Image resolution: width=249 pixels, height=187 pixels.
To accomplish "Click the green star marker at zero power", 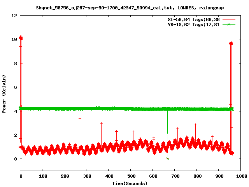I will tap(168, 159).
